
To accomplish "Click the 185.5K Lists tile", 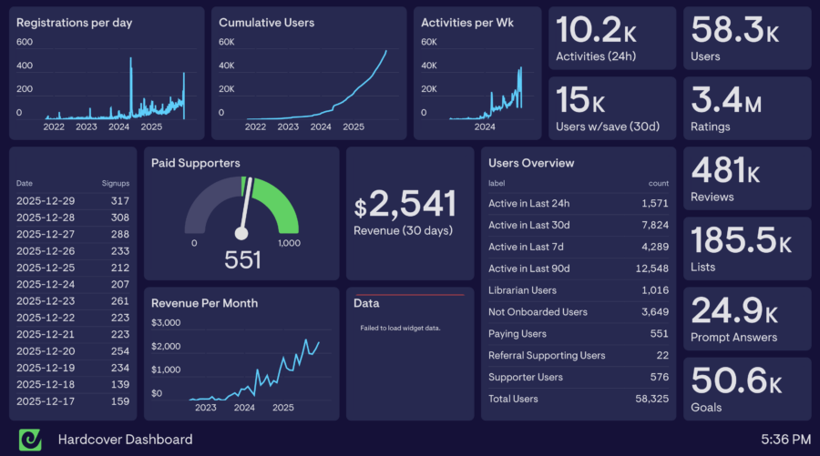I will coord(746,248).
